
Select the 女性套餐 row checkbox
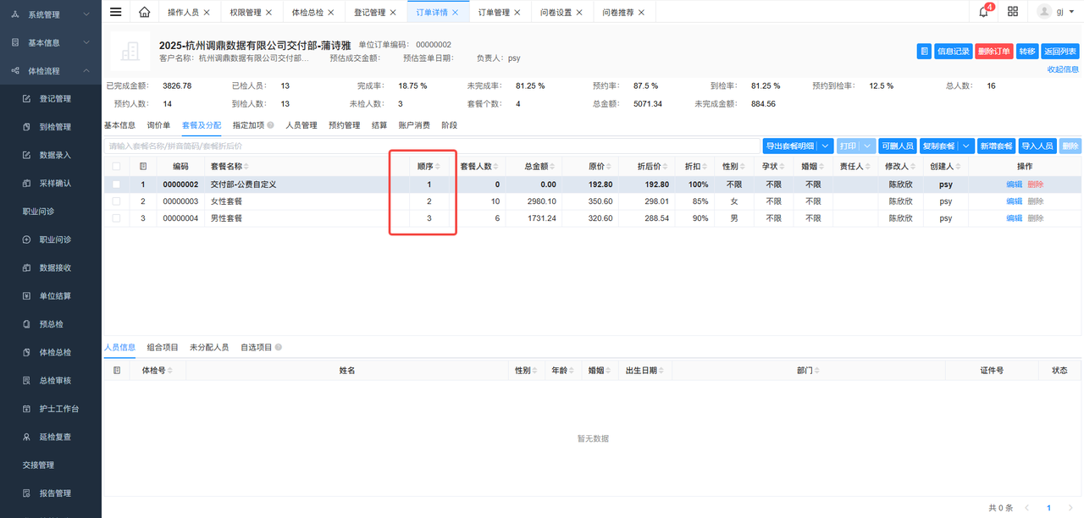(x=116, y=201)
